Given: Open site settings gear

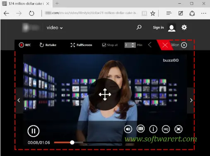Looking at the screenshot, I should click(x=184, y=27).
